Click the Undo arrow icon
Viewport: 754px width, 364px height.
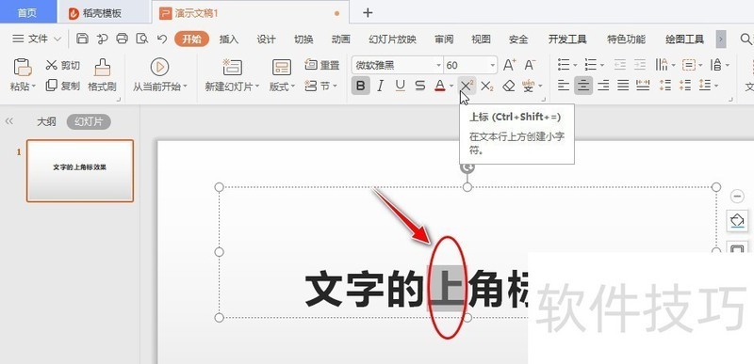point(162,39)
